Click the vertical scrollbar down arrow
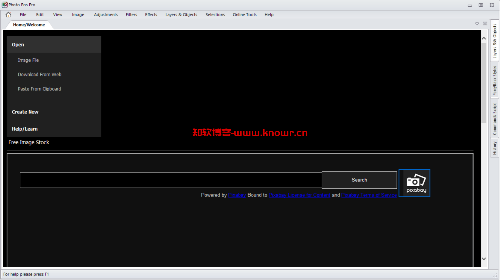Screen dimensions: 500x280 click(x=484, y=259)
